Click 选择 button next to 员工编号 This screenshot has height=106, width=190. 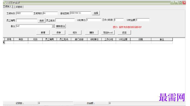(x=42, y=20)
